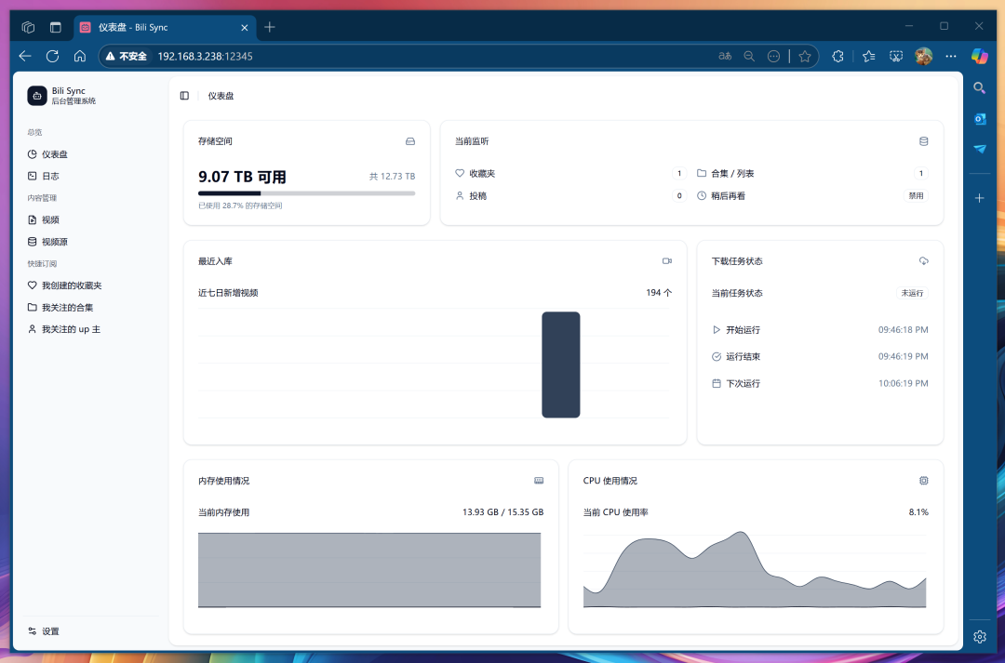Click the play icon next to 开始运行
The height and width of the screenshot is (663, 1005).
[x=717, y=330]
